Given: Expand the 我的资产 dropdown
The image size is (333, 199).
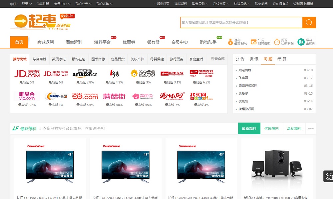Looking at the screenshot, I should pos(83,4).
